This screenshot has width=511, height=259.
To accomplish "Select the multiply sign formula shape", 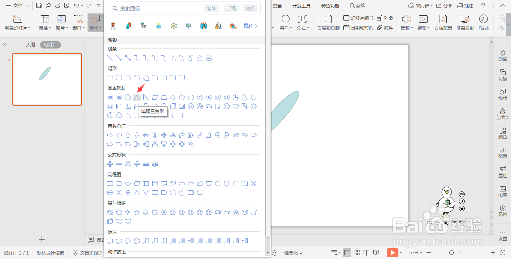I will [x=128, y=164].
